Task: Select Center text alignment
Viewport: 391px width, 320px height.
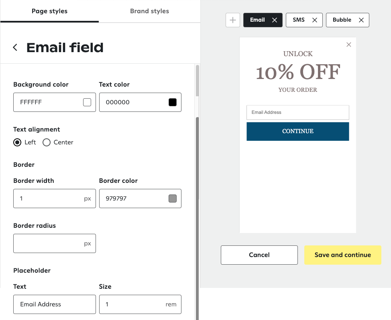Action: click(46, 142)
